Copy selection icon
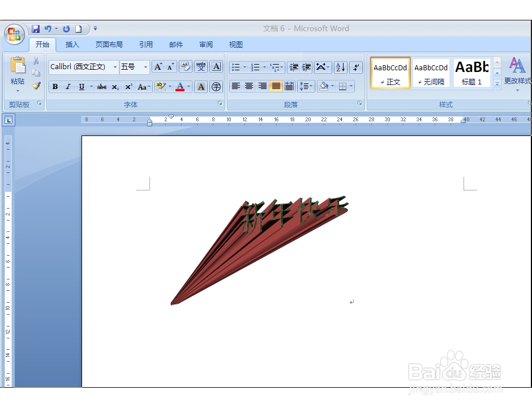The image size is (532, 407). tap(36, 73)
